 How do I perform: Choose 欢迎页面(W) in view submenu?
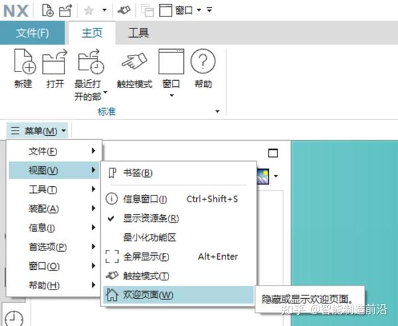178,295
